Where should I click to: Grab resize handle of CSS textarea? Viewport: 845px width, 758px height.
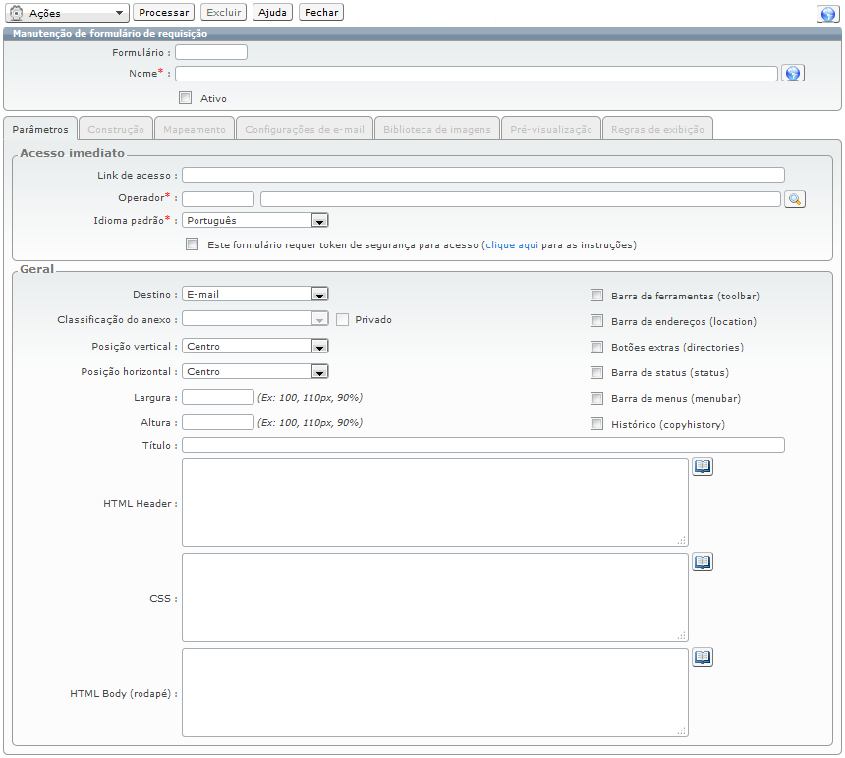click(682, 636)
